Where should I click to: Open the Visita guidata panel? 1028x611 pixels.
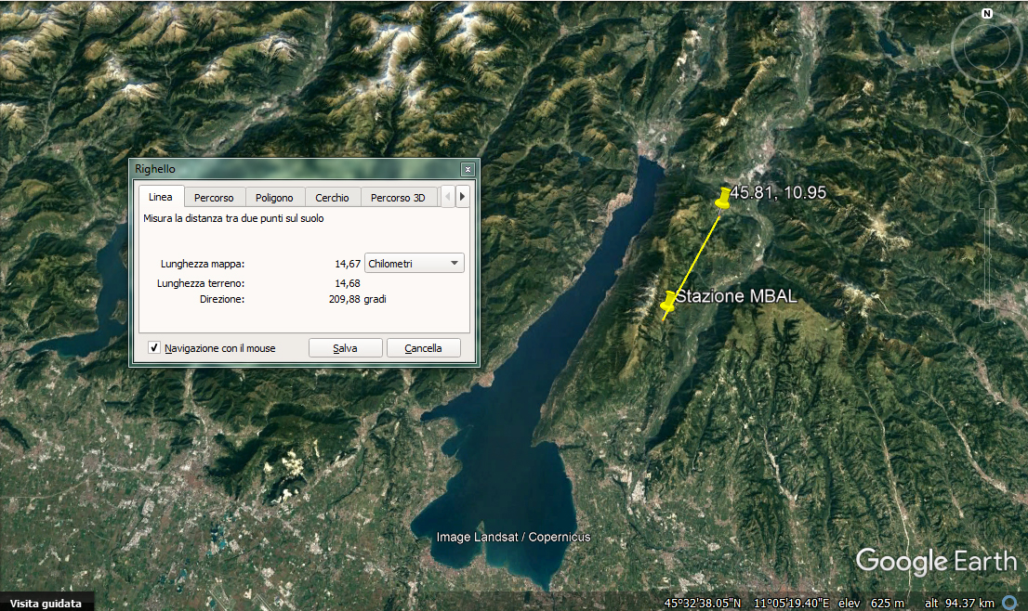pyautogui.click(x=46, y=603)
